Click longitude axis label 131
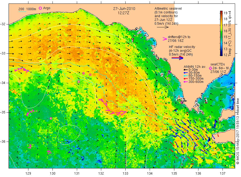This screenshot has width=241, height=177. point(77,173)
